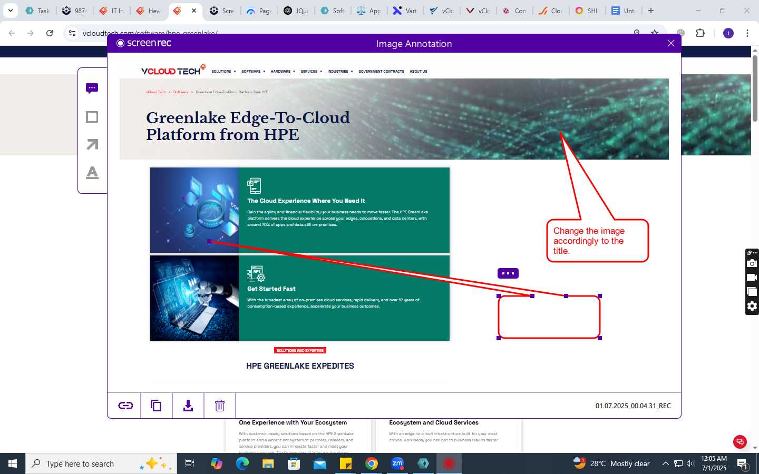Select the text annotation tool

tap(92, 172)
